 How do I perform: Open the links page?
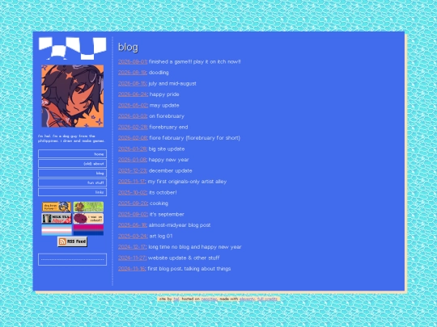coord(73,192)
